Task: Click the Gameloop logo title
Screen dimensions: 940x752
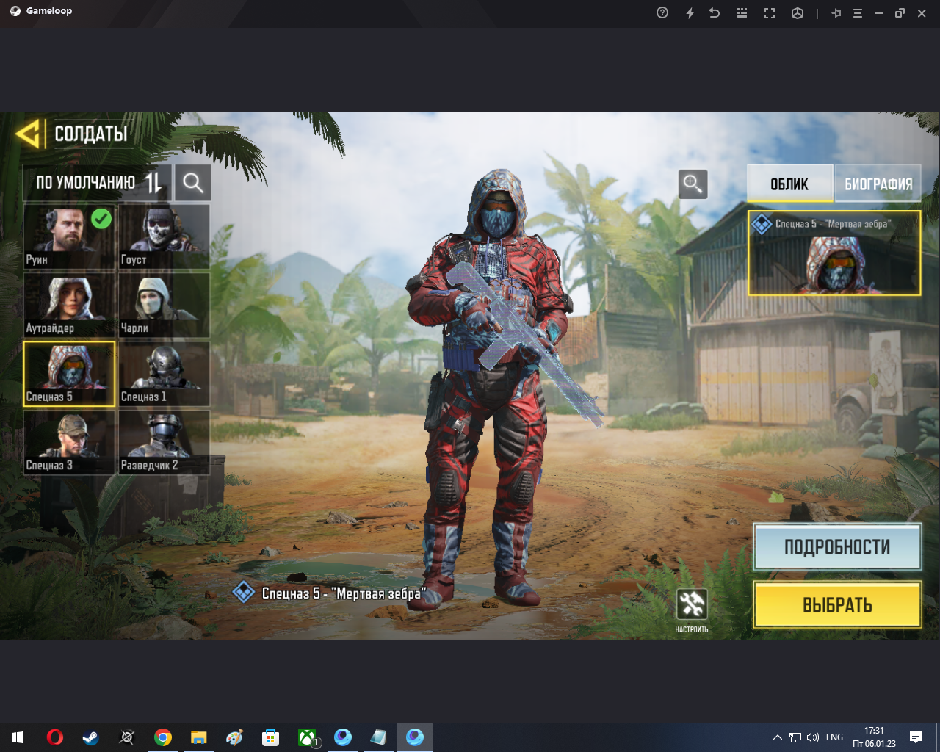Action: tap(41, 11)
